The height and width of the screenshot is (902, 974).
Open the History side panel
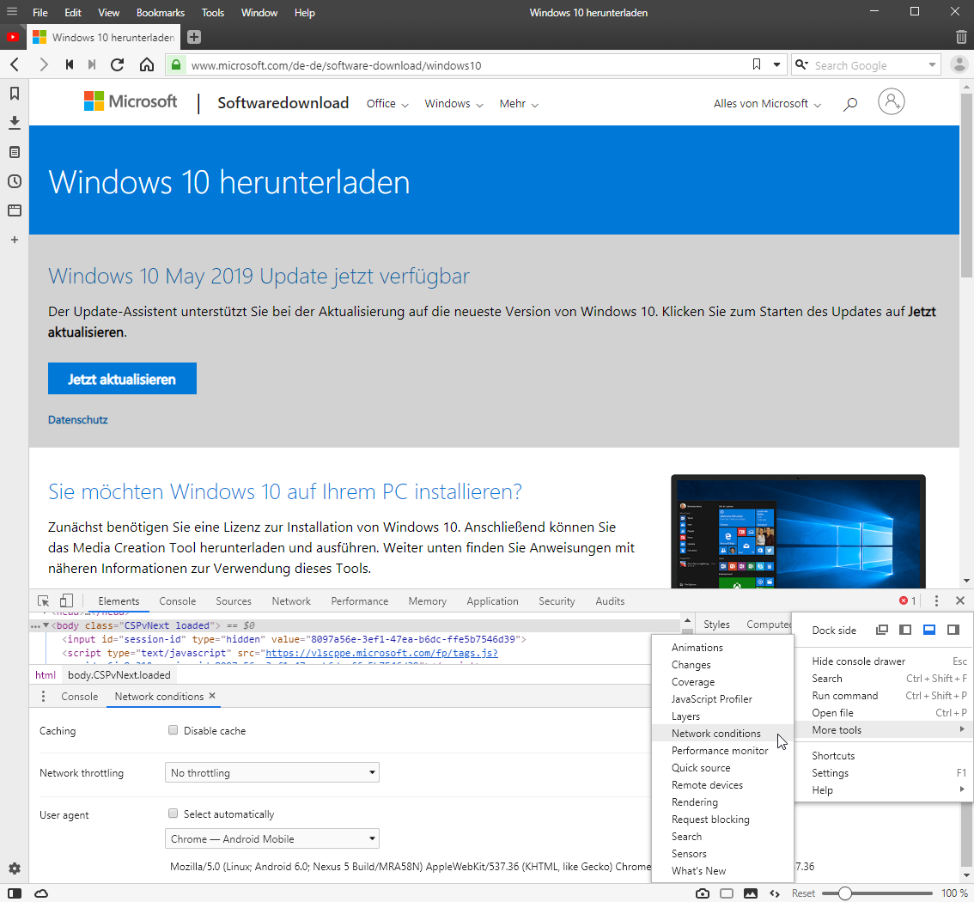(x=15, y=181)
